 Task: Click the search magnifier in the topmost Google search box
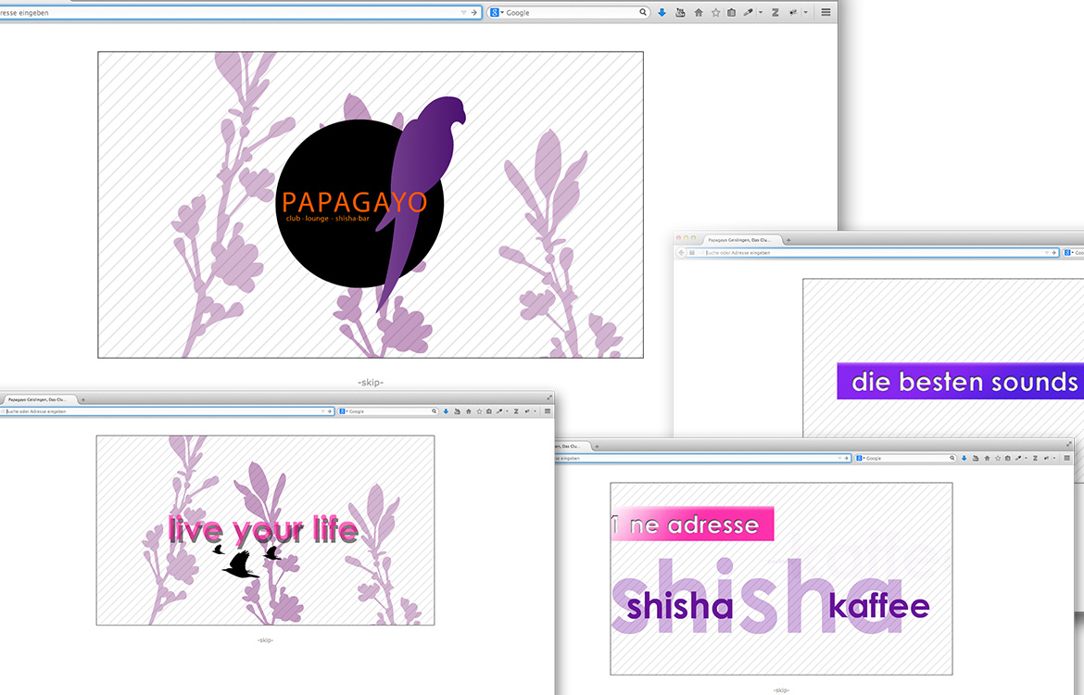pyautogui.click(x=643, y=13)
